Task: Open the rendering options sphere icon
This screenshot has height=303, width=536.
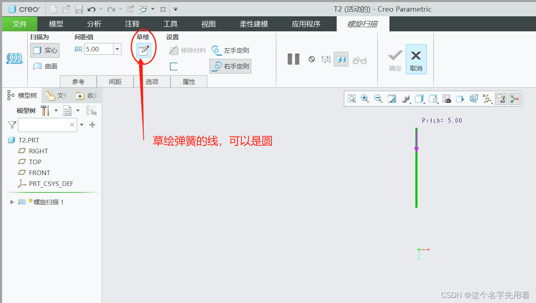Action: [406, 99]
